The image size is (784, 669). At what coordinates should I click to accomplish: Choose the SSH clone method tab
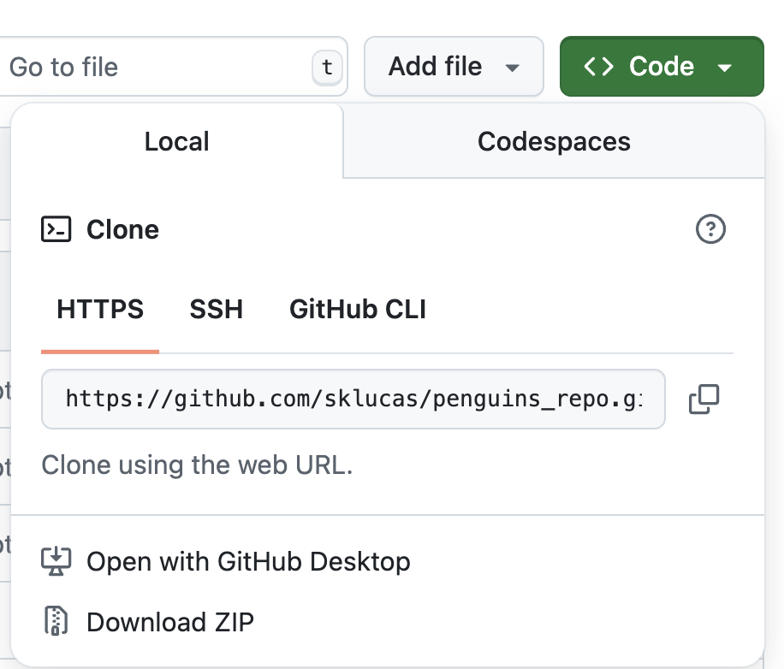(216, 309)
